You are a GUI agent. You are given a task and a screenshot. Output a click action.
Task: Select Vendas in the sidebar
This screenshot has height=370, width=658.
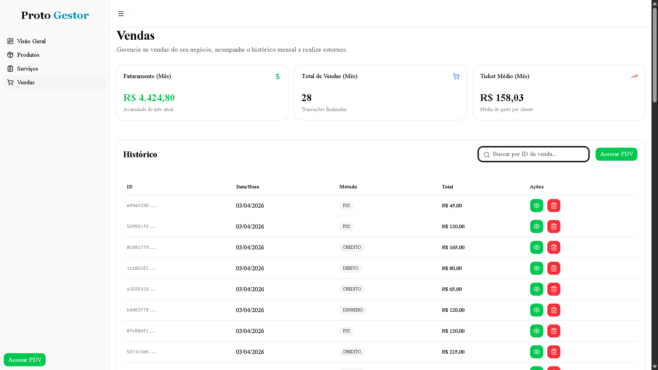pos(26,82)
